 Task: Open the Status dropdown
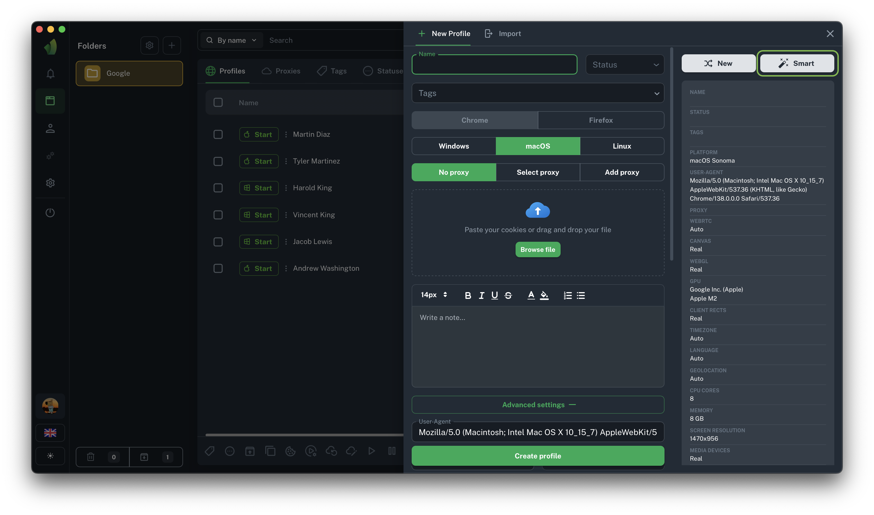tap(624, 64)
